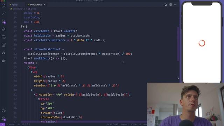Open Remote Explorer view
Image resolution: width=224 pixels, height=126 pixels.
coord(3,37)
